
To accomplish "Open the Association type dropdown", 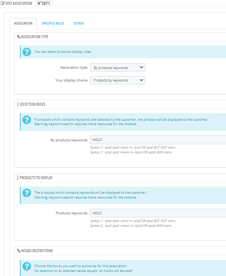I will click(118, 68).
